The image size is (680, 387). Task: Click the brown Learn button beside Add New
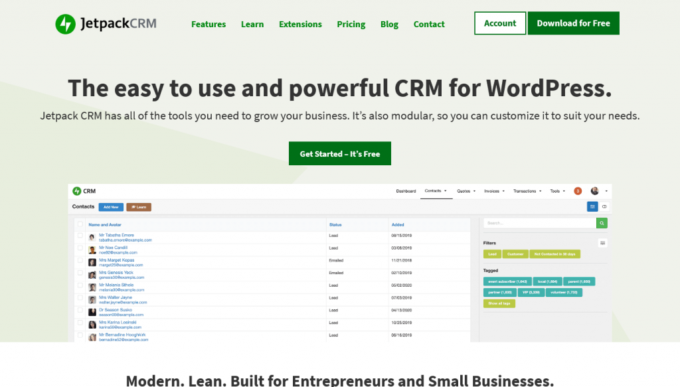(139, 207)
